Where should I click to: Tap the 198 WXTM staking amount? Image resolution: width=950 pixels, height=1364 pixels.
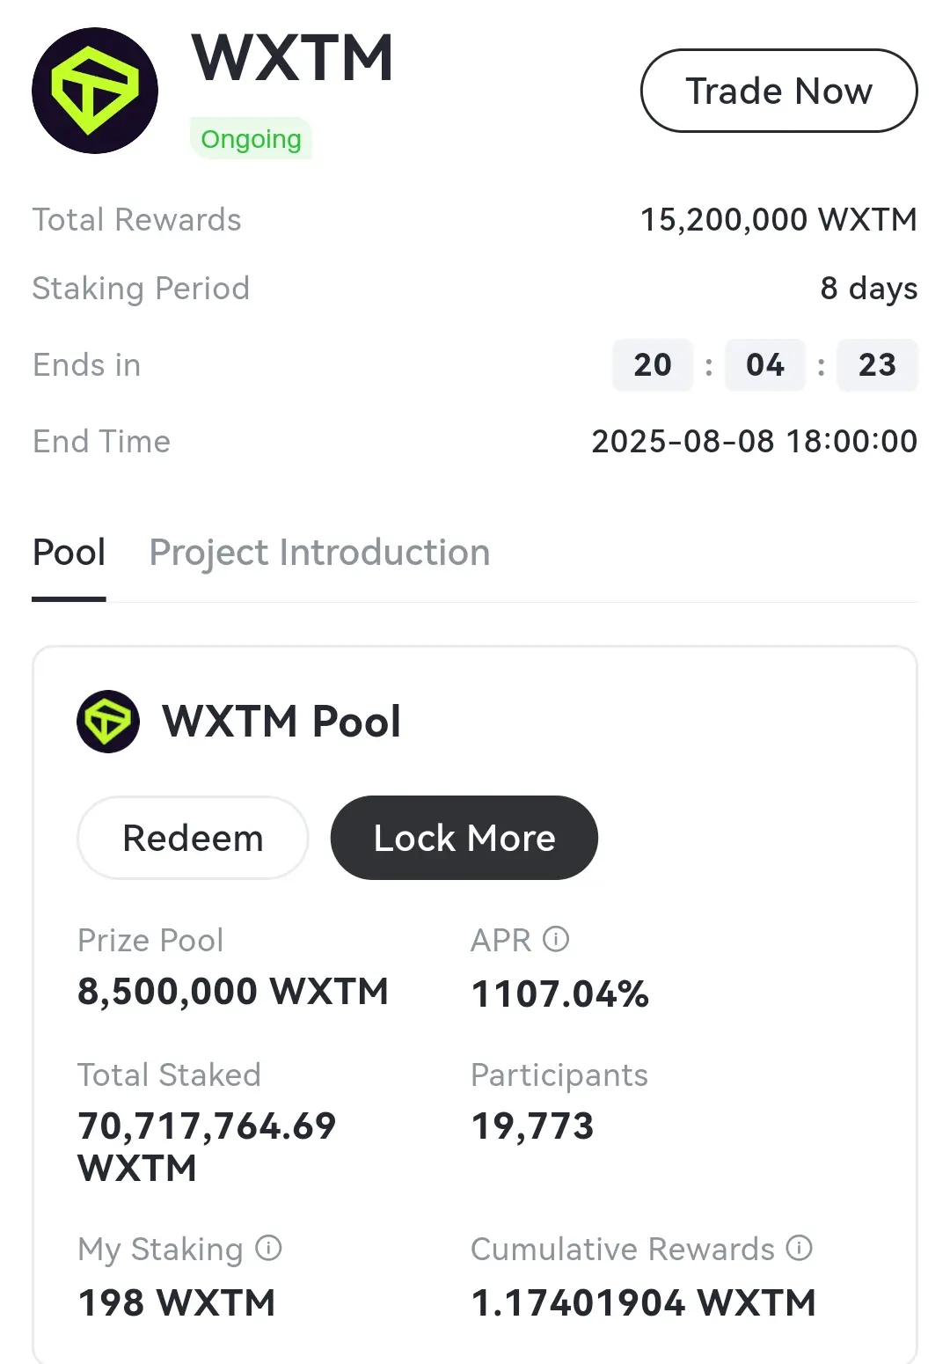(x=177, y=1302)
